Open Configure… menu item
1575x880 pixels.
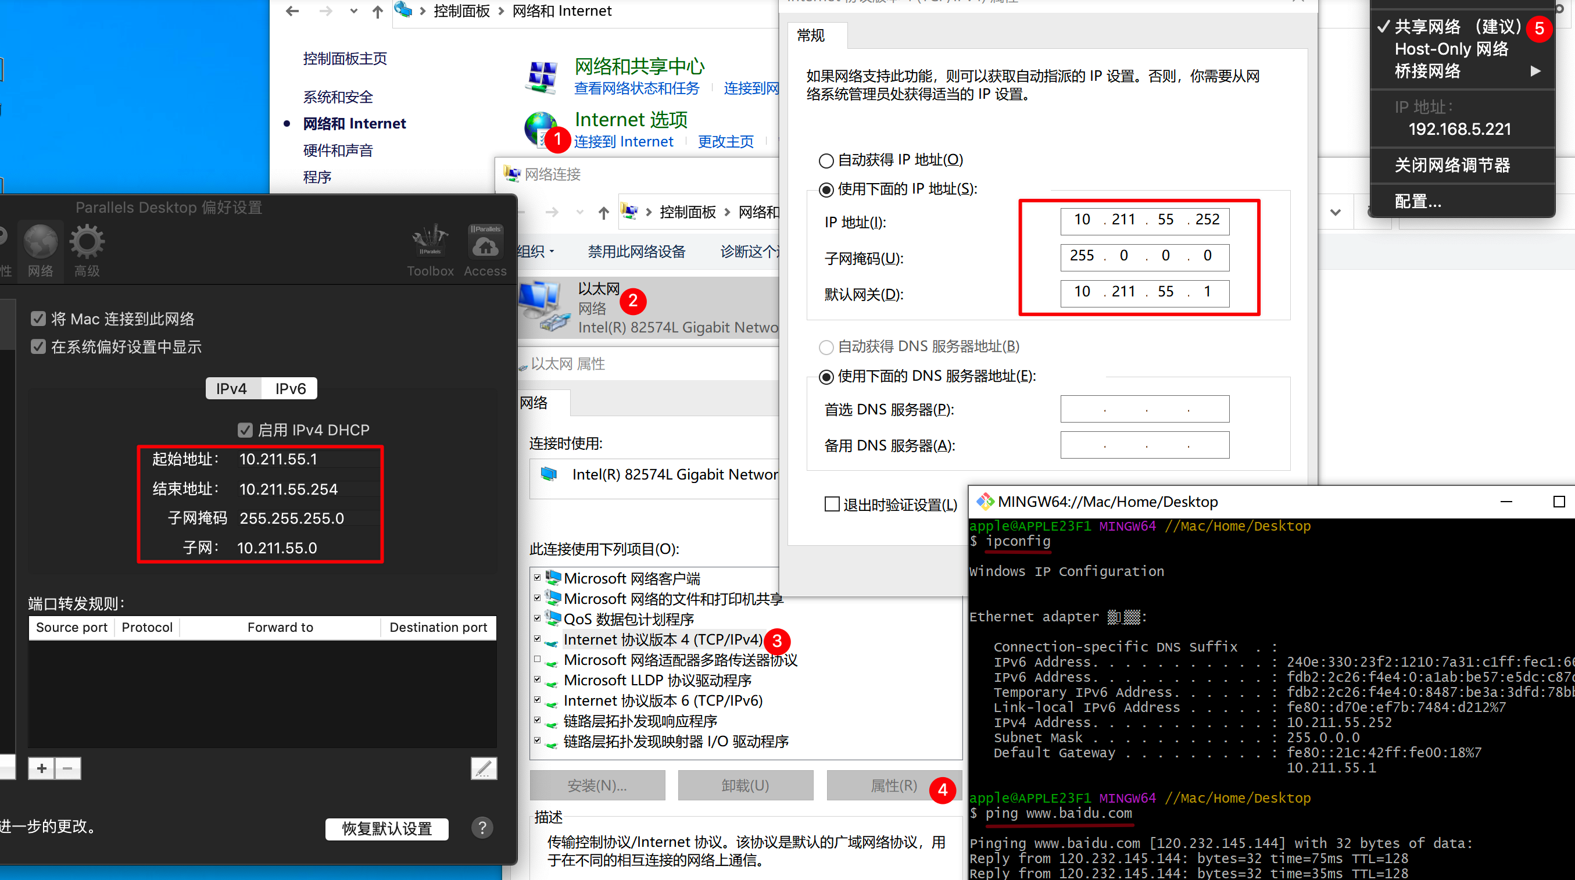(1418, 201)
